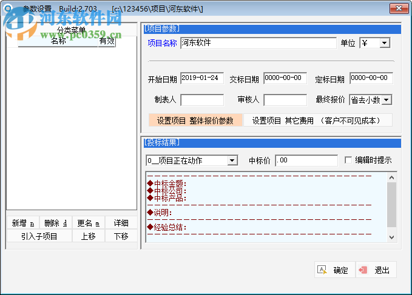Click the 确定 confirm button

click(335, 270)
